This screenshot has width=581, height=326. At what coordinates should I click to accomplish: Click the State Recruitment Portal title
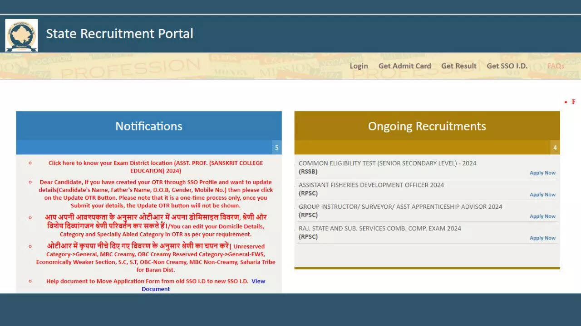pos(119,34)
